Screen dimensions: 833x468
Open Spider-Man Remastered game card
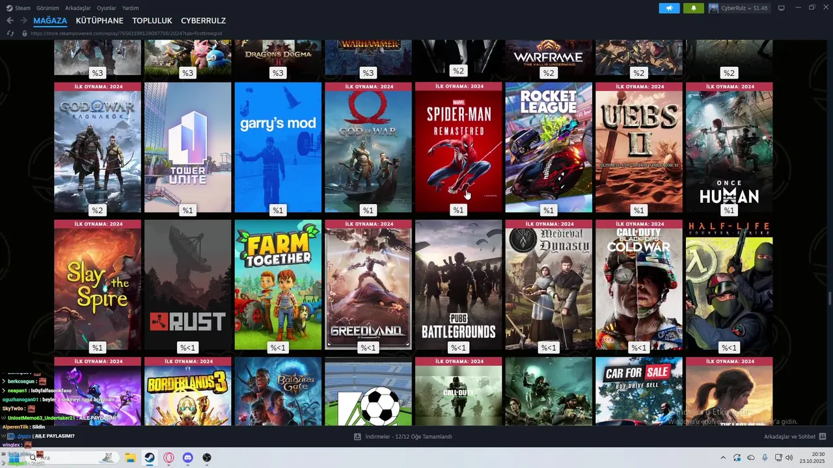pos(459,148)
